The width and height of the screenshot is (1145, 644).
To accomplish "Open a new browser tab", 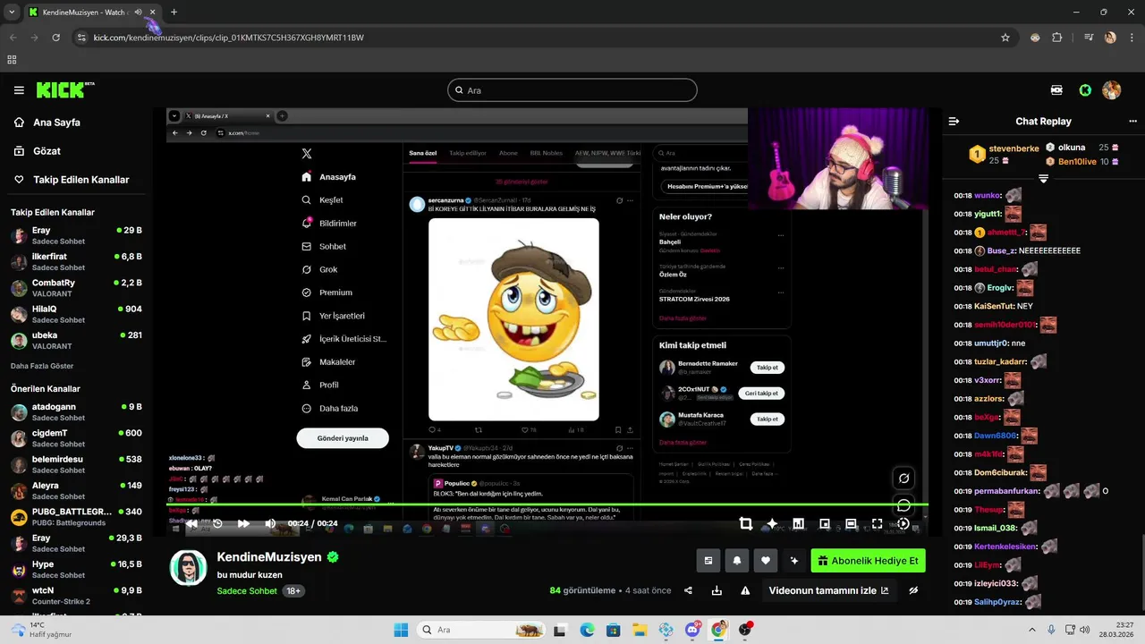I will [174, 13].
